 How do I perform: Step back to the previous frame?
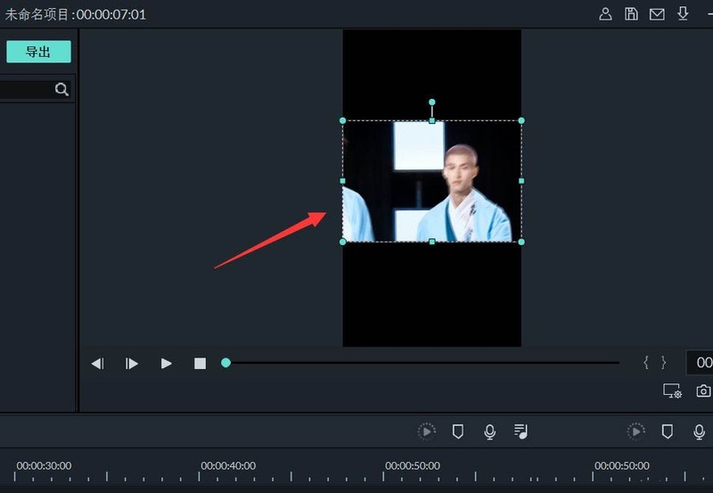coord(98,364)
